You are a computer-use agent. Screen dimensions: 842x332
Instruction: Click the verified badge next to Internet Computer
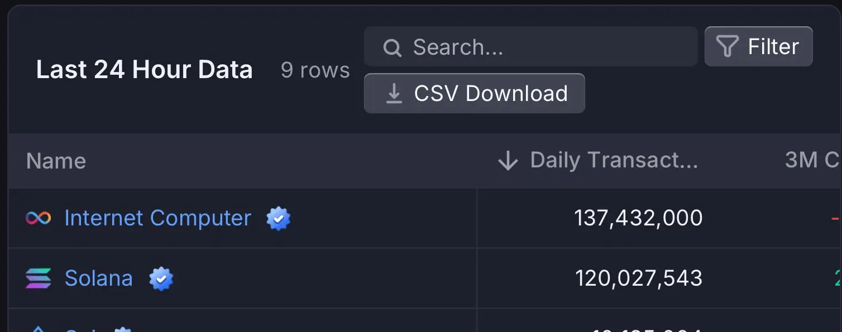278,219
